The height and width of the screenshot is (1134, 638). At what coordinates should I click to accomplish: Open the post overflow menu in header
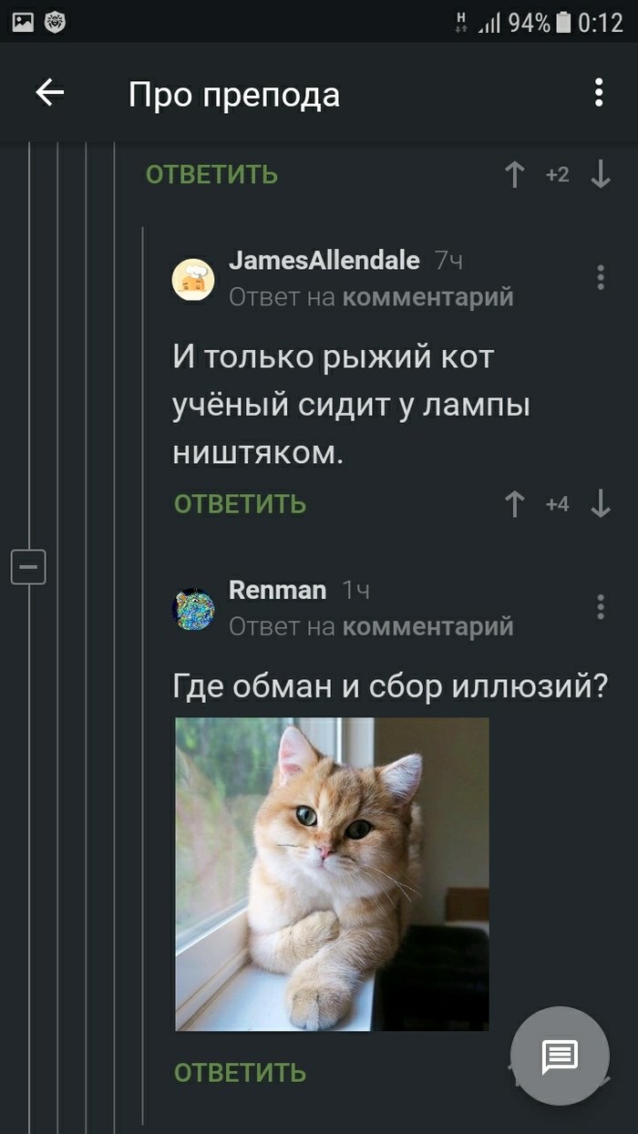tap(599, 92)
